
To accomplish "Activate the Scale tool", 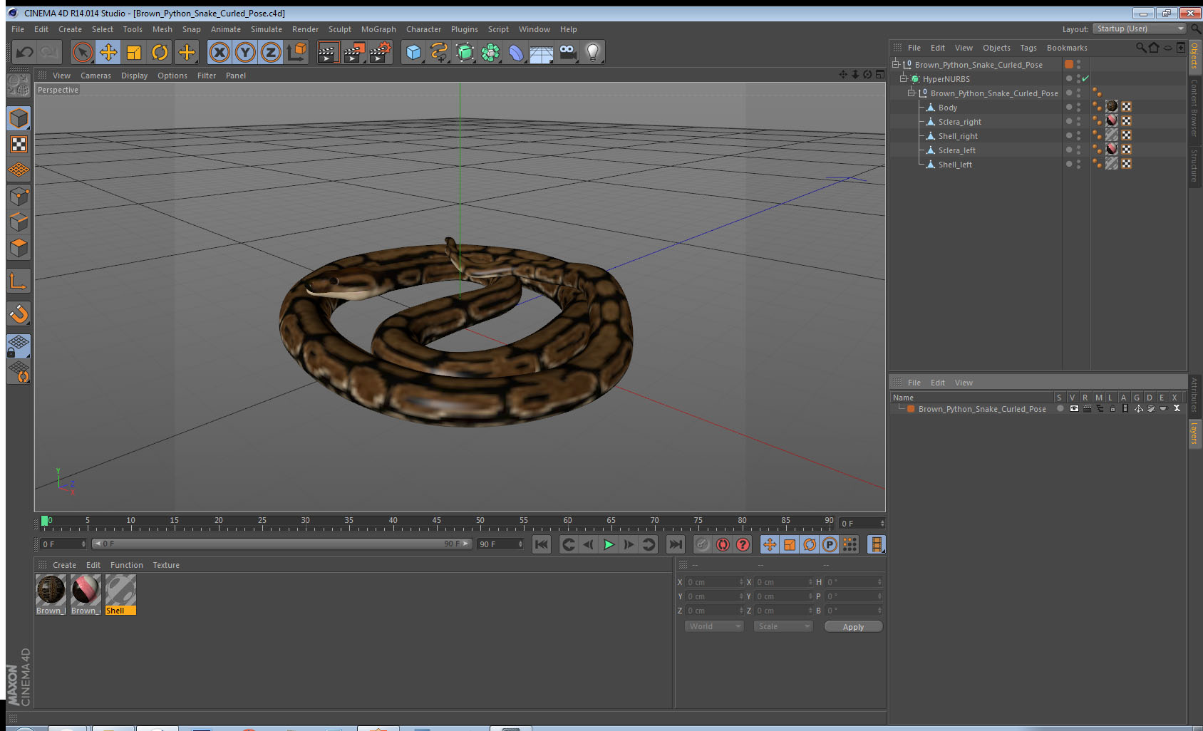I will [134, 52].
